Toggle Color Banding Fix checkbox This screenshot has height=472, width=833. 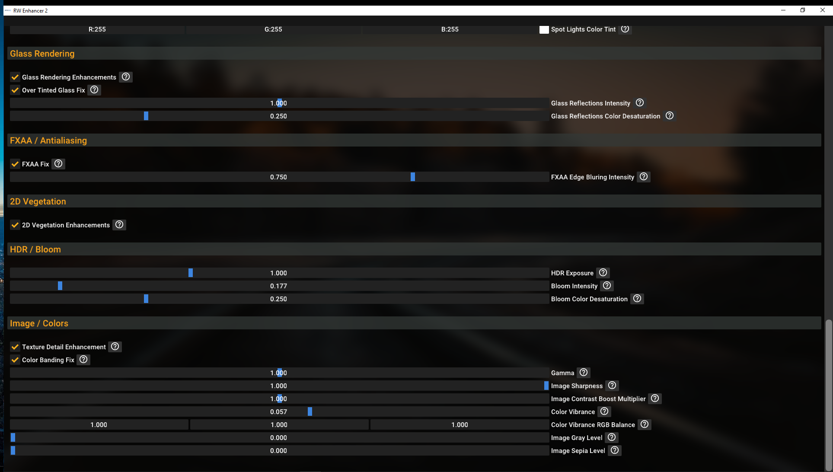click(x=15, y=360)
